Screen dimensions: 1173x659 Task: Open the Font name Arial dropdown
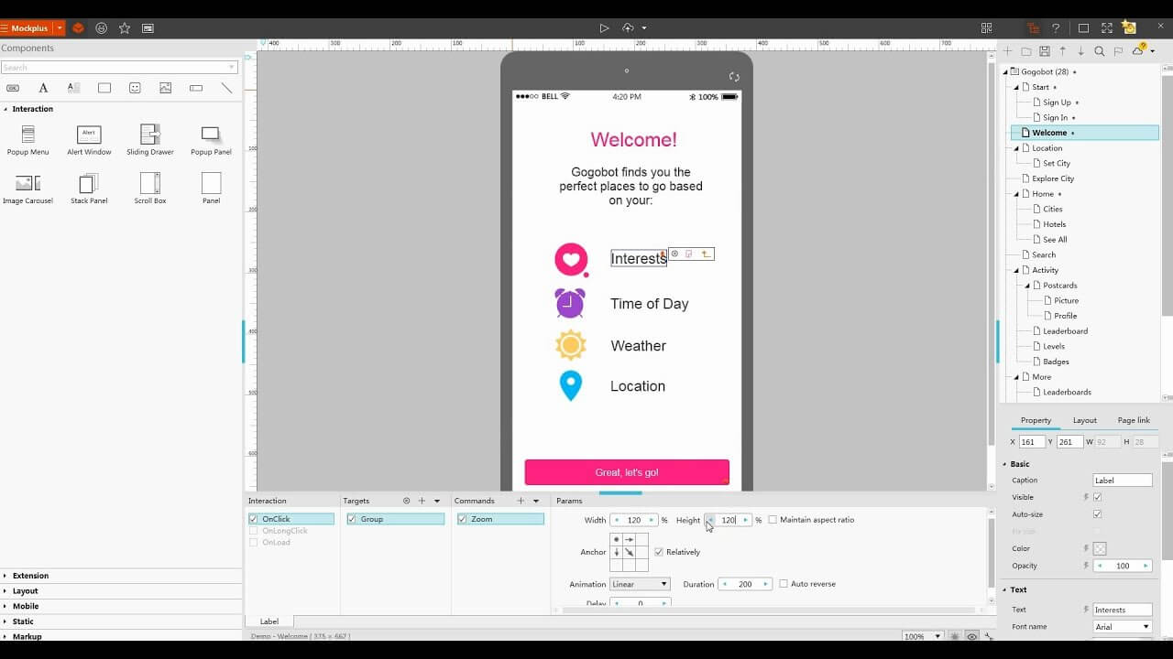click(x=1123, y=627)
